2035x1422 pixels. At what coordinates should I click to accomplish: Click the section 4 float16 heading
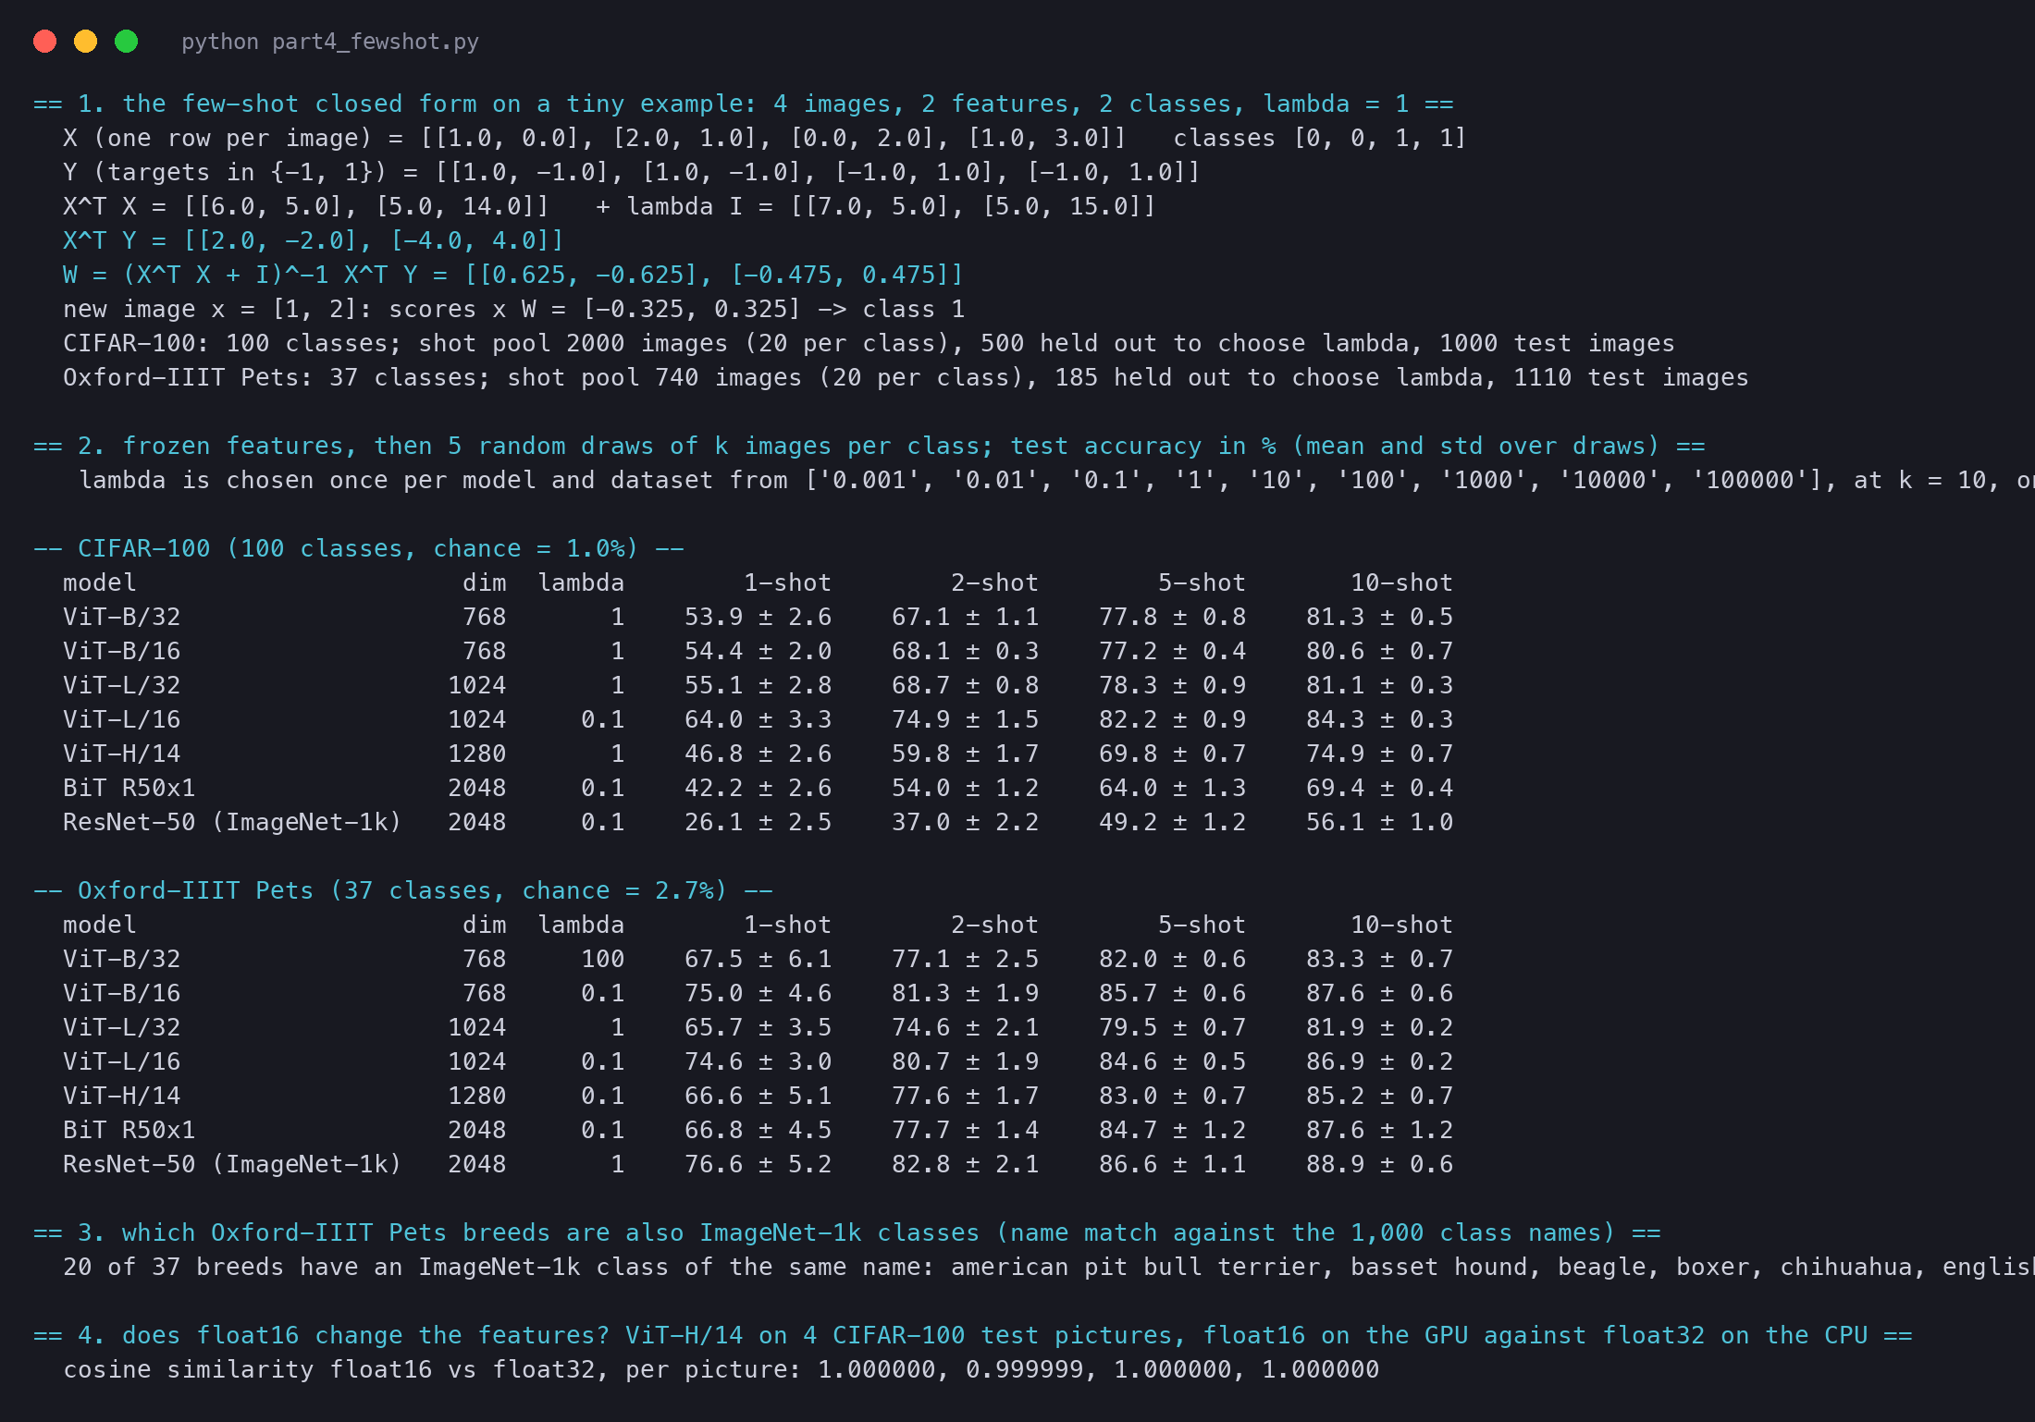[973, 1335]
